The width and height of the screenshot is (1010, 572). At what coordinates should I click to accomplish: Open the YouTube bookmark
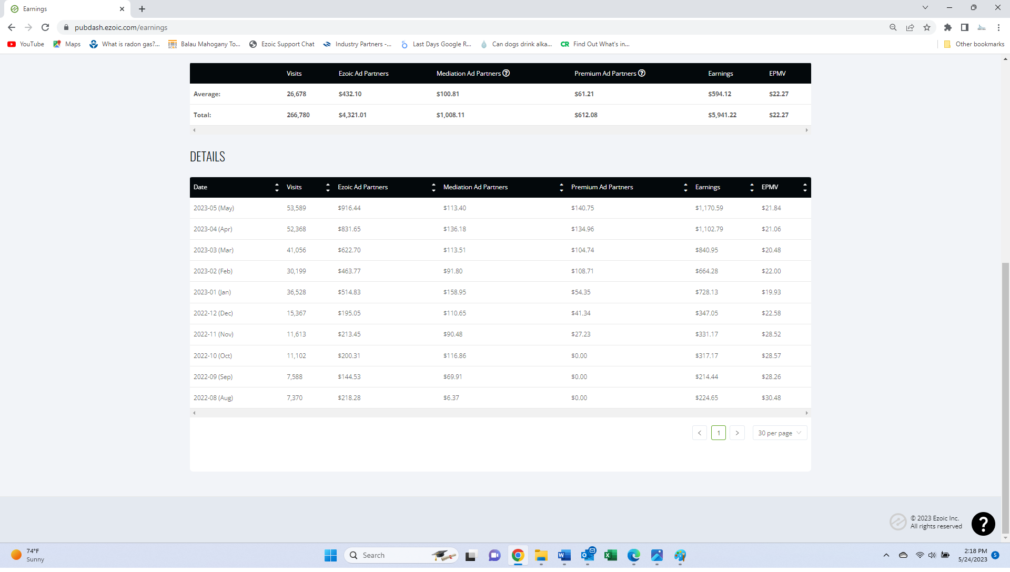[x=26, y=44]
